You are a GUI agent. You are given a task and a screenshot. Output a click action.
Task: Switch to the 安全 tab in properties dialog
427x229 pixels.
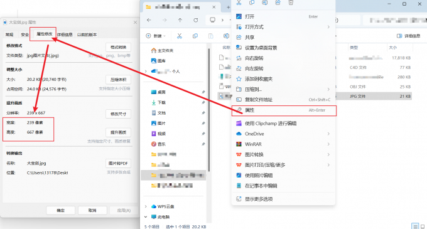(24, 35)
